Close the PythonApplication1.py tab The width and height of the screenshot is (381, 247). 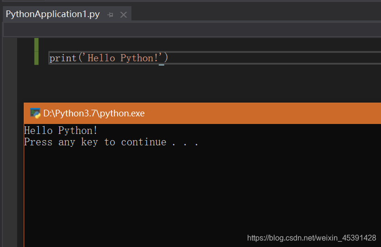[123, 15]
